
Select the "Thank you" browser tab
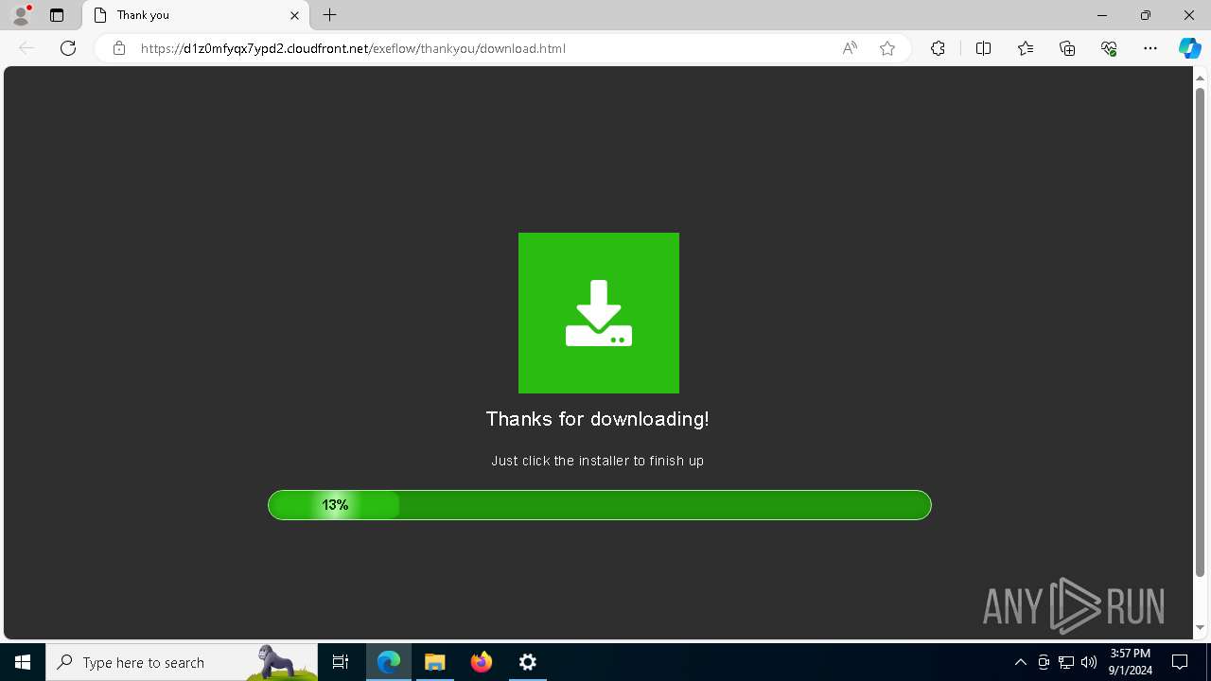pos(196,15)
